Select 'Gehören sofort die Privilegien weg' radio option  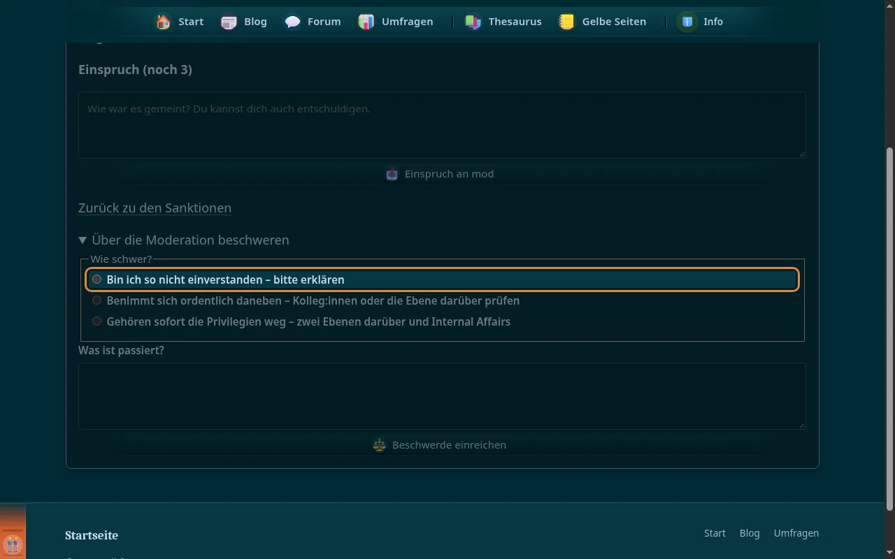click(97, 321)
